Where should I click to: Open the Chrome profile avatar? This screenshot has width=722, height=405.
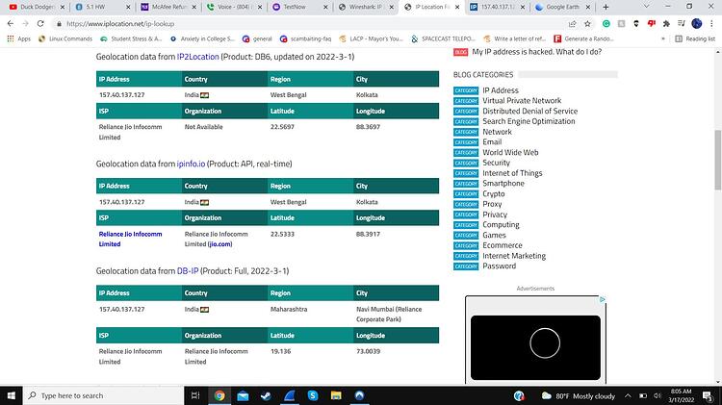(697, 23)
